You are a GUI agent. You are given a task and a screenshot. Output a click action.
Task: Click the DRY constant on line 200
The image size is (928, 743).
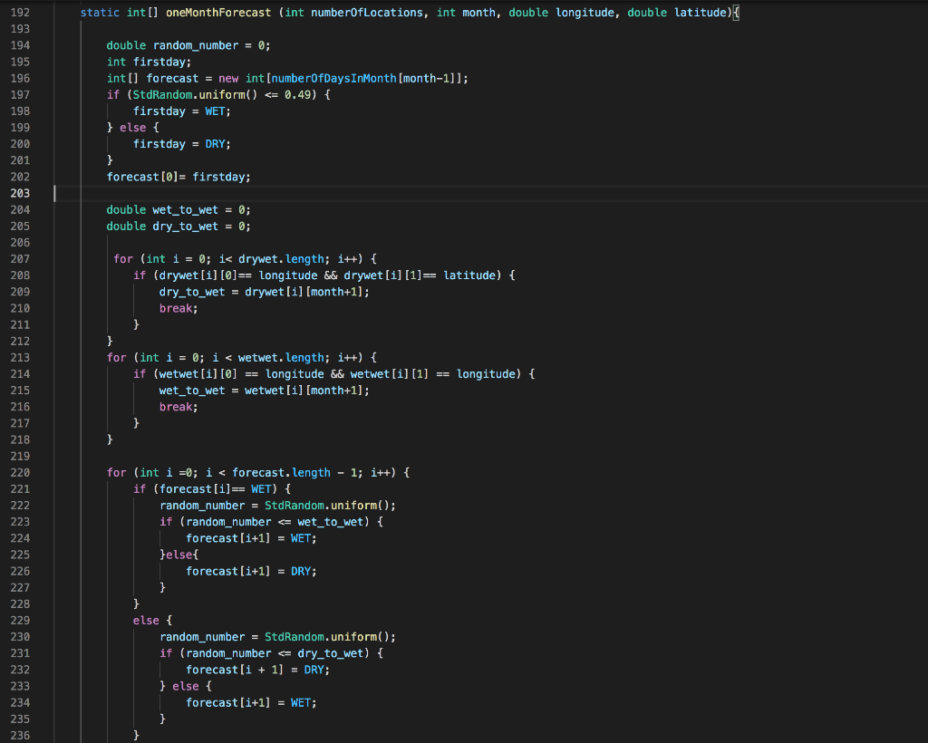coord(215,143)
